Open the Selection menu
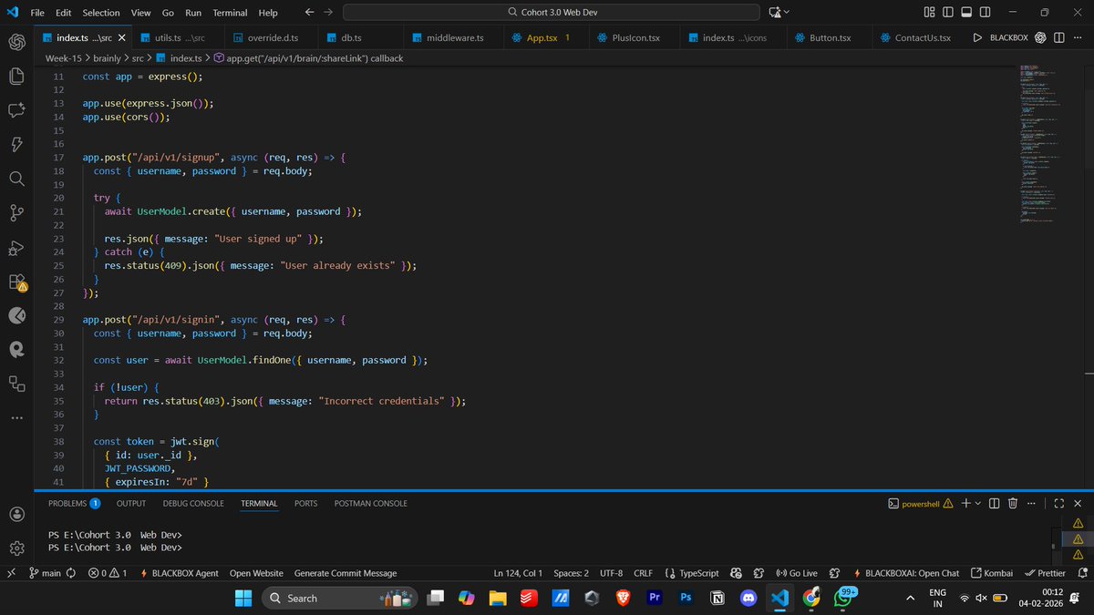 (x=101, y=13)
